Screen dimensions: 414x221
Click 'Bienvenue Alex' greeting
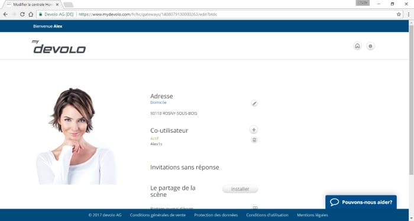(48, 26)
